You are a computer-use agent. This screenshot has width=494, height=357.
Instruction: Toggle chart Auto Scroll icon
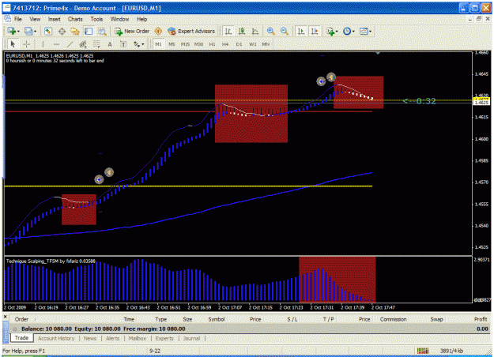pyautogui.click(x=301, y=31)
